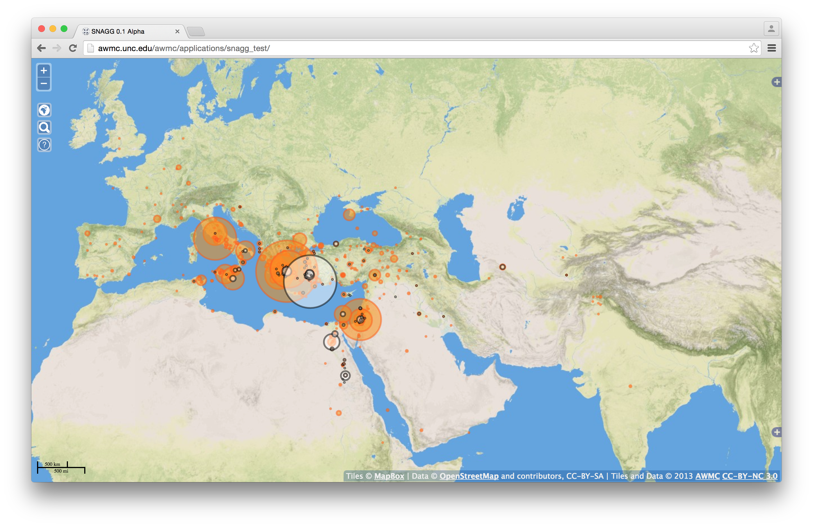Click the Chrome user profile icon

[x=771, y=29]
